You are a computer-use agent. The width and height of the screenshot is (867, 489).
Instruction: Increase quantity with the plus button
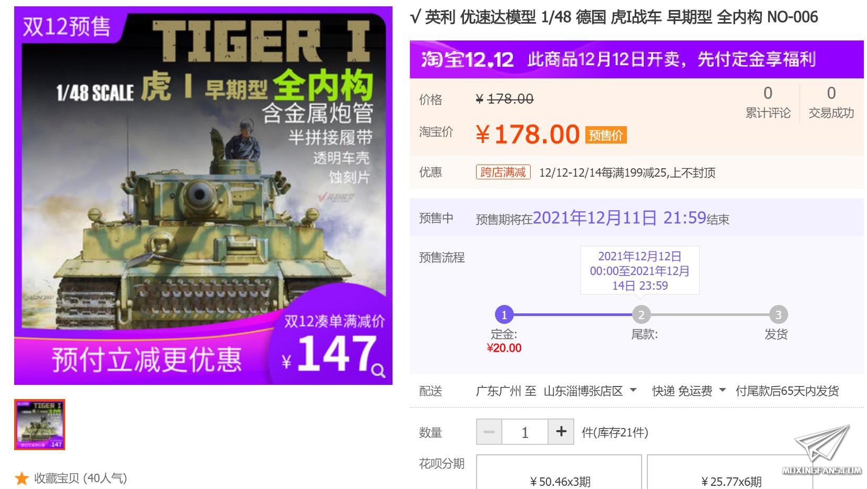point(561,432)
